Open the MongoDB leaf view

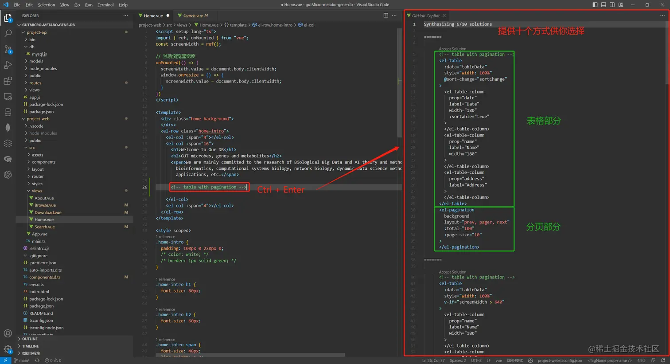tap(8, 128)
